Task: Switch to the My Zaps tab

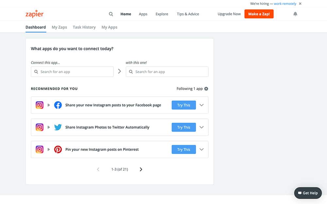Action: click(59, 27)
